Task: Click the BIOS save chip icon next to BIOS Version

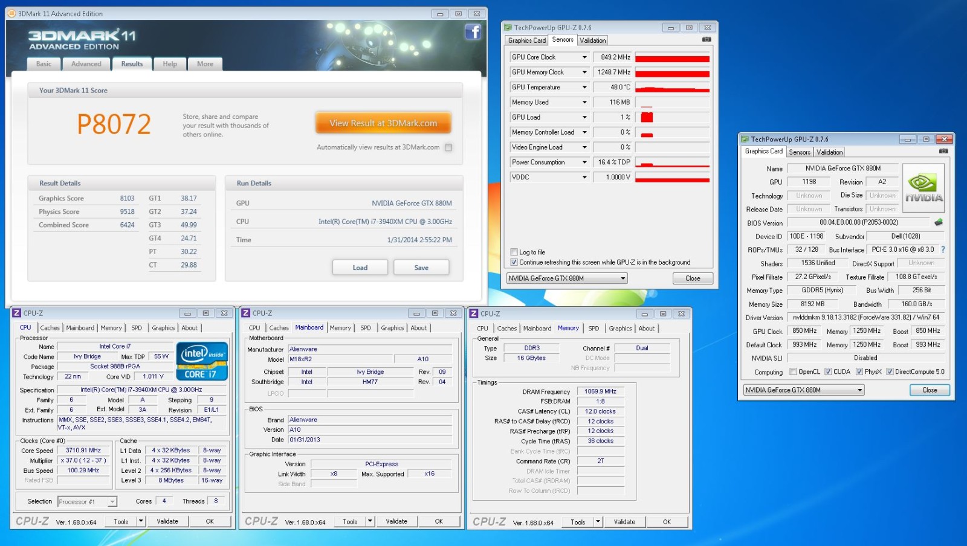Action: (x=939, y=222)
